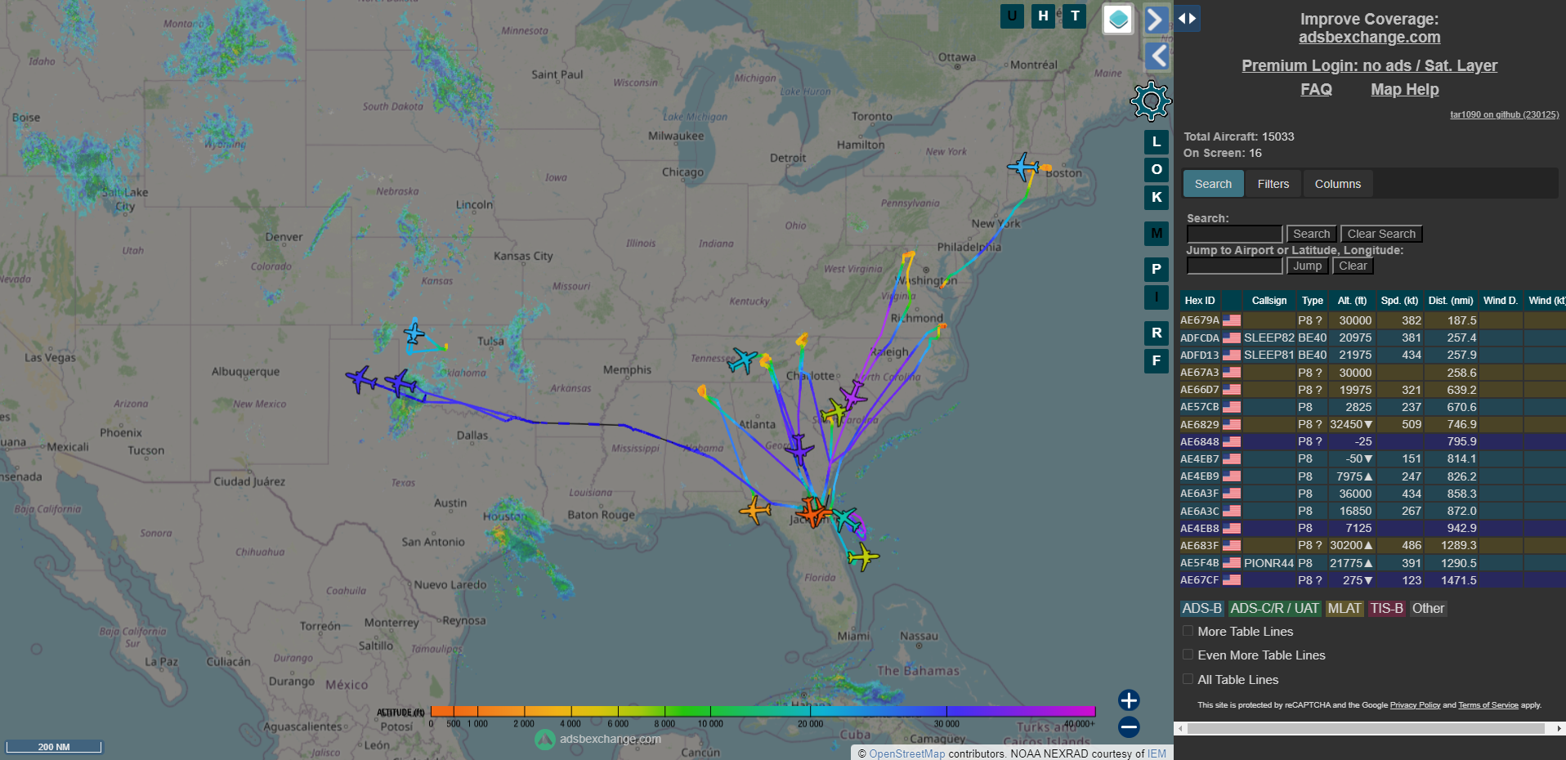Image resolution: width=1566 pixels, height=760 pixels.
Task: Click the Jump button
Action: (1307, 266)
